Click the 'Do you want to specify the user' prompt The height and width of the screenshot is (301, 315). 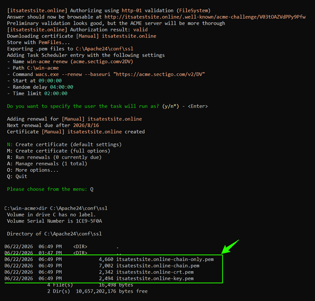coord(83,106)
